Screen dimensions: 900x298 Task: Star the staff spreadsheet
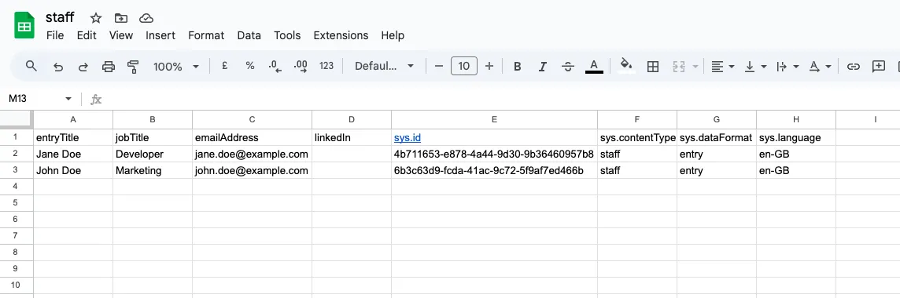pyautogui.click(x=96, y=18)
